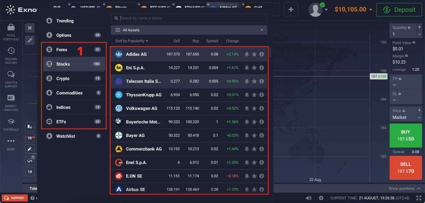Select the Trending category

74,21
